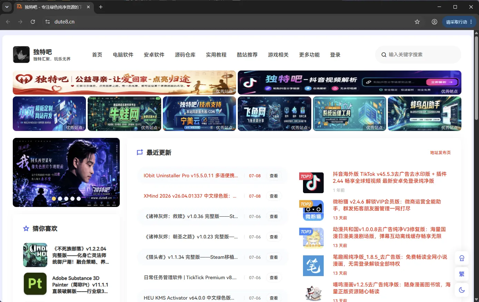Select the second carousel dot
479x302 pixels.
click(60, 199)
